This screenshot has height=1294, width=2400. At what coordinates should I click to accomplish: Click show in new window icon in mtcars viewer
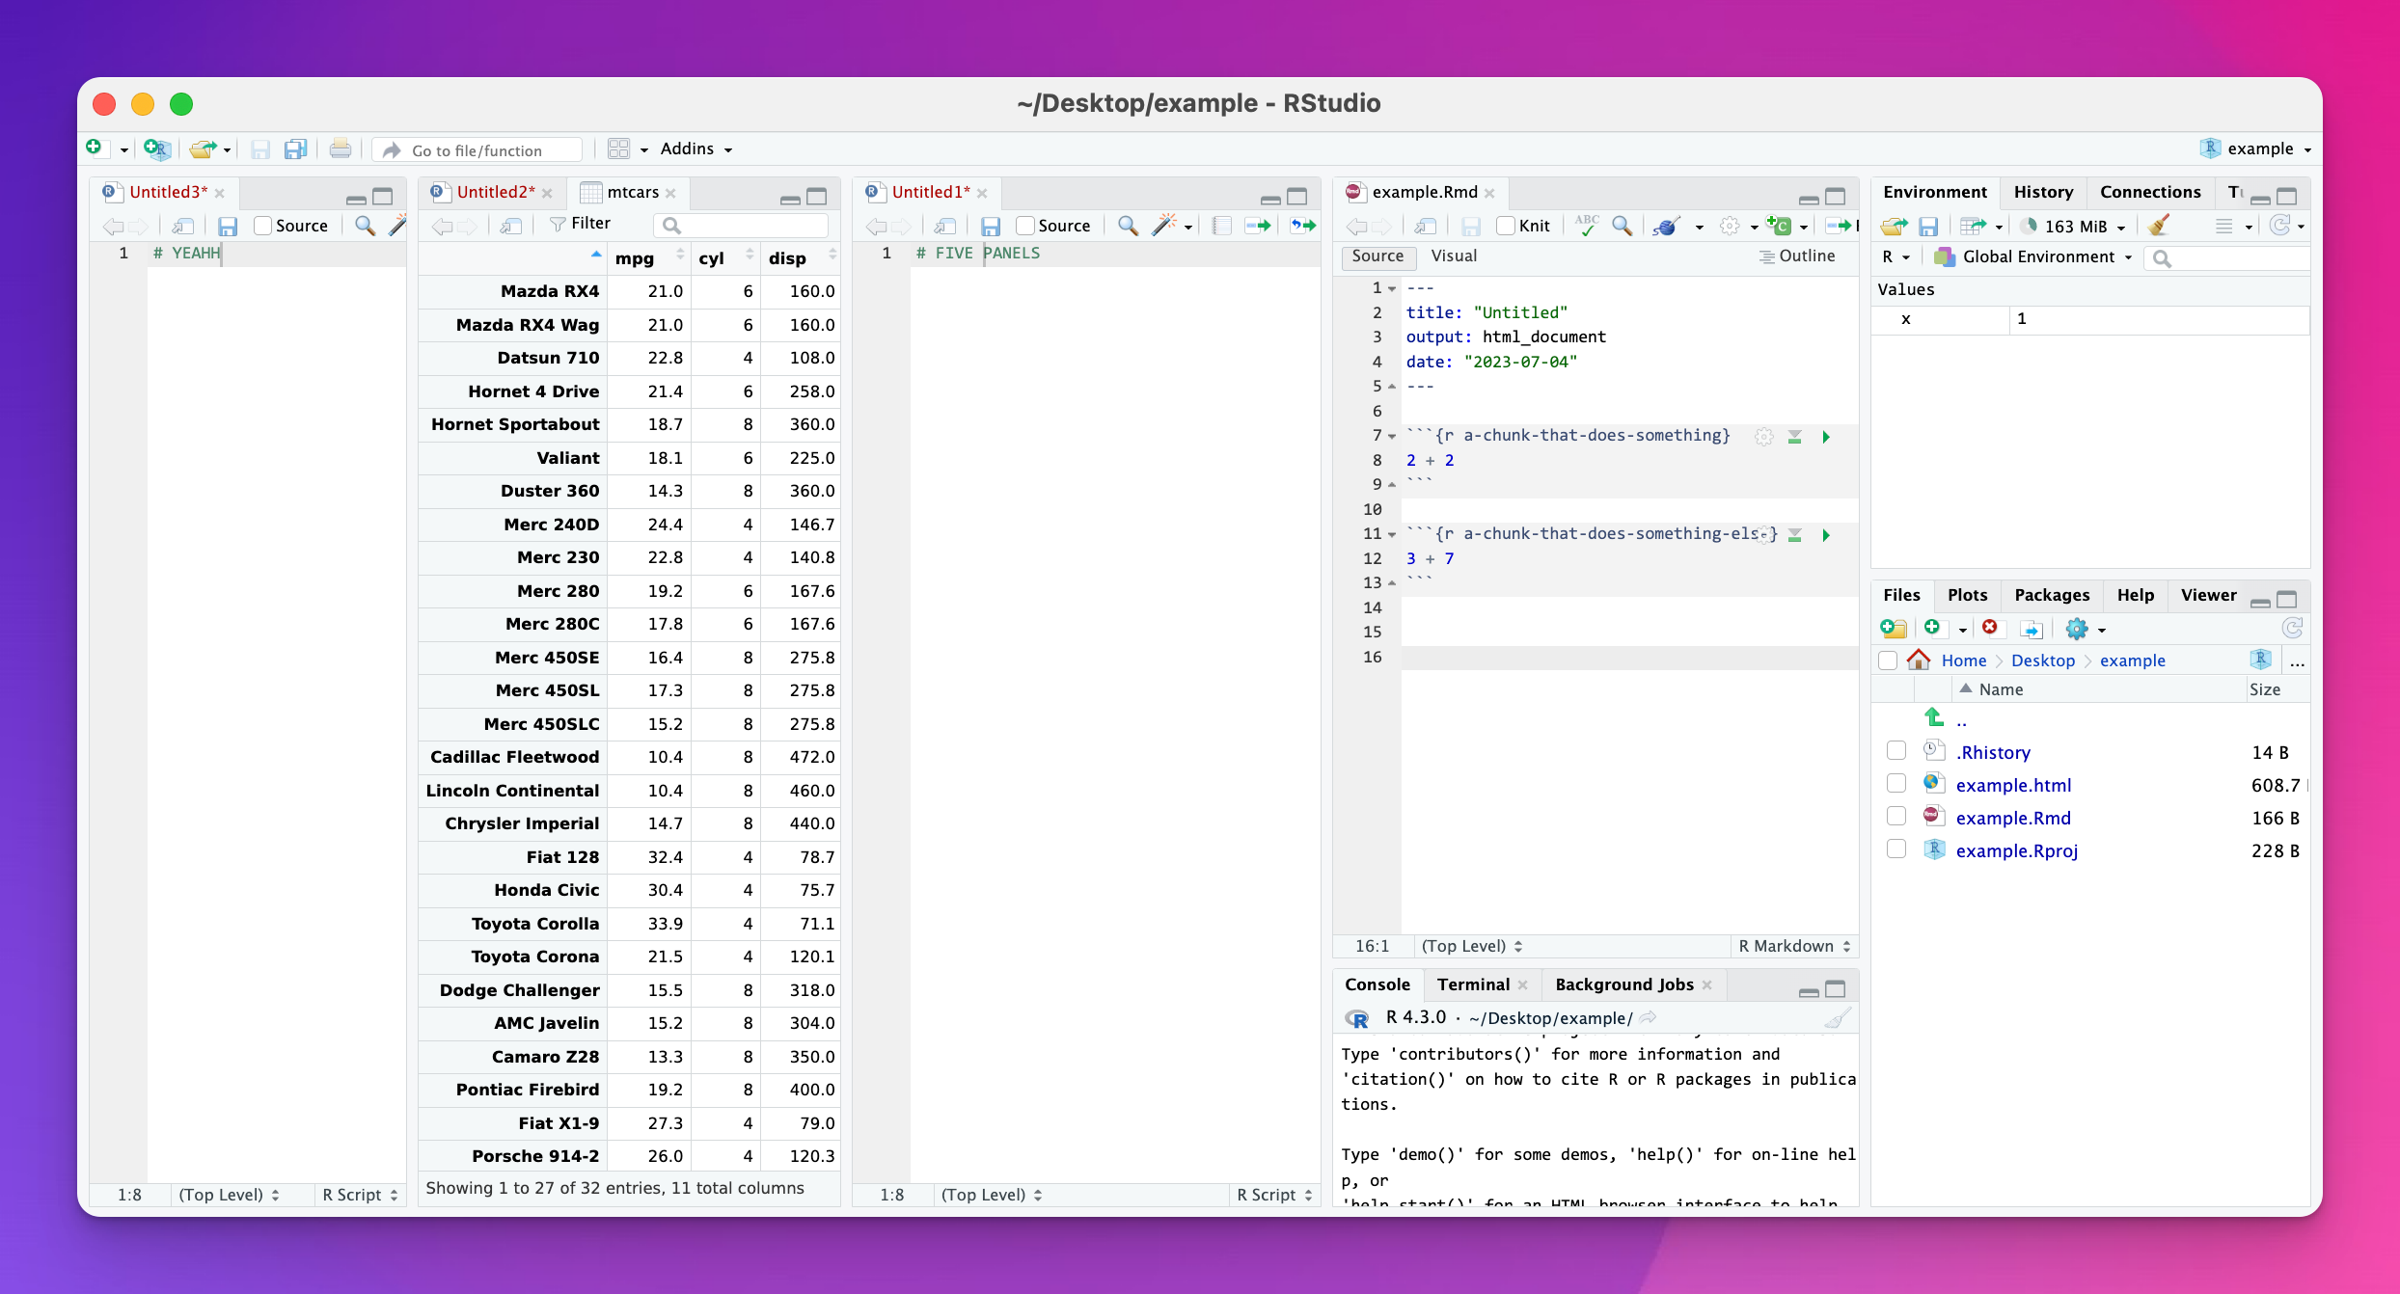coord(511,226)
